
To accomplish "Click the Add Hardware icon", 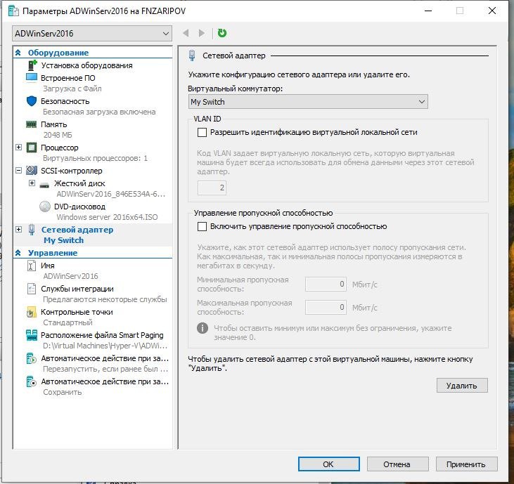I will 32,65.
